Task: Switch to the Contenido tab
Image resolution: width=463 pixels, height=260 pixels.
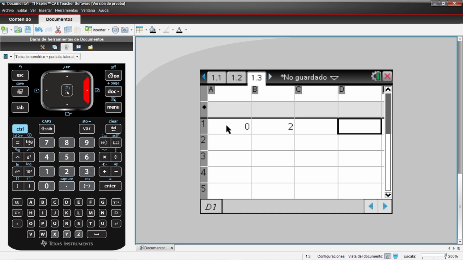Action: click(20, 19)
